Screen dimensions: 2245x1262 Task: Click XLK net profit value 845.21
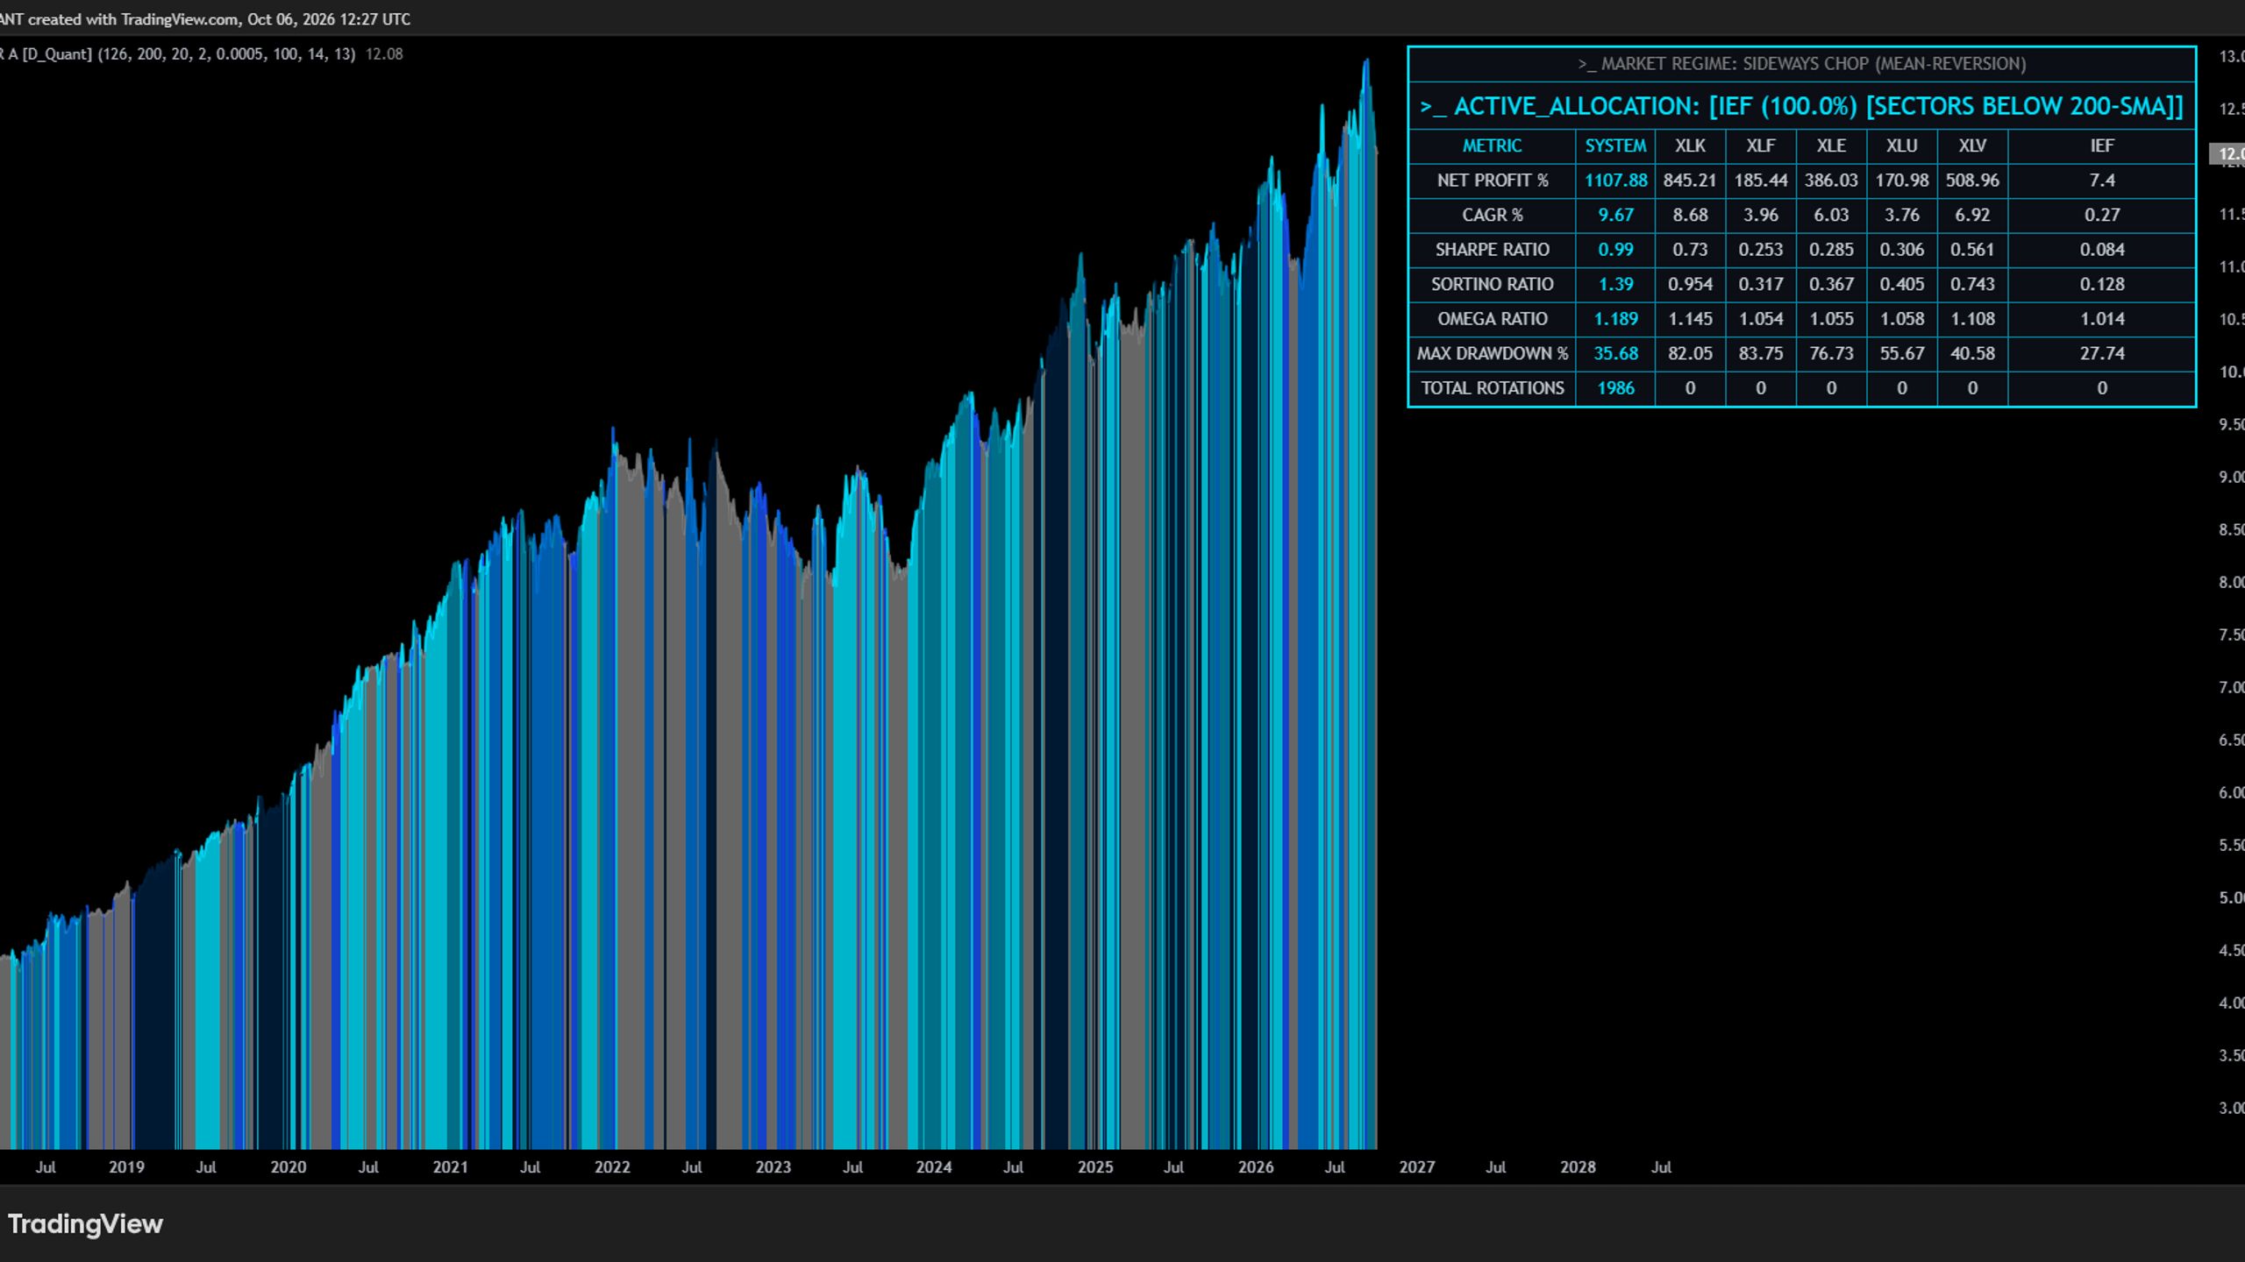[x=1690, y=181]
